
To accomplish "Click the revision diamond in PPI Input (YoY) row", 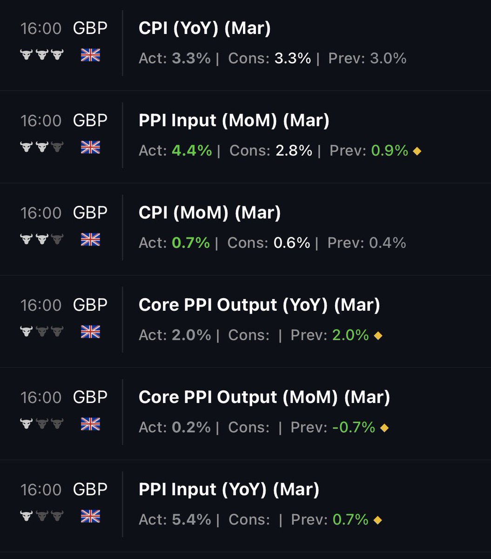I will [378, 520].
